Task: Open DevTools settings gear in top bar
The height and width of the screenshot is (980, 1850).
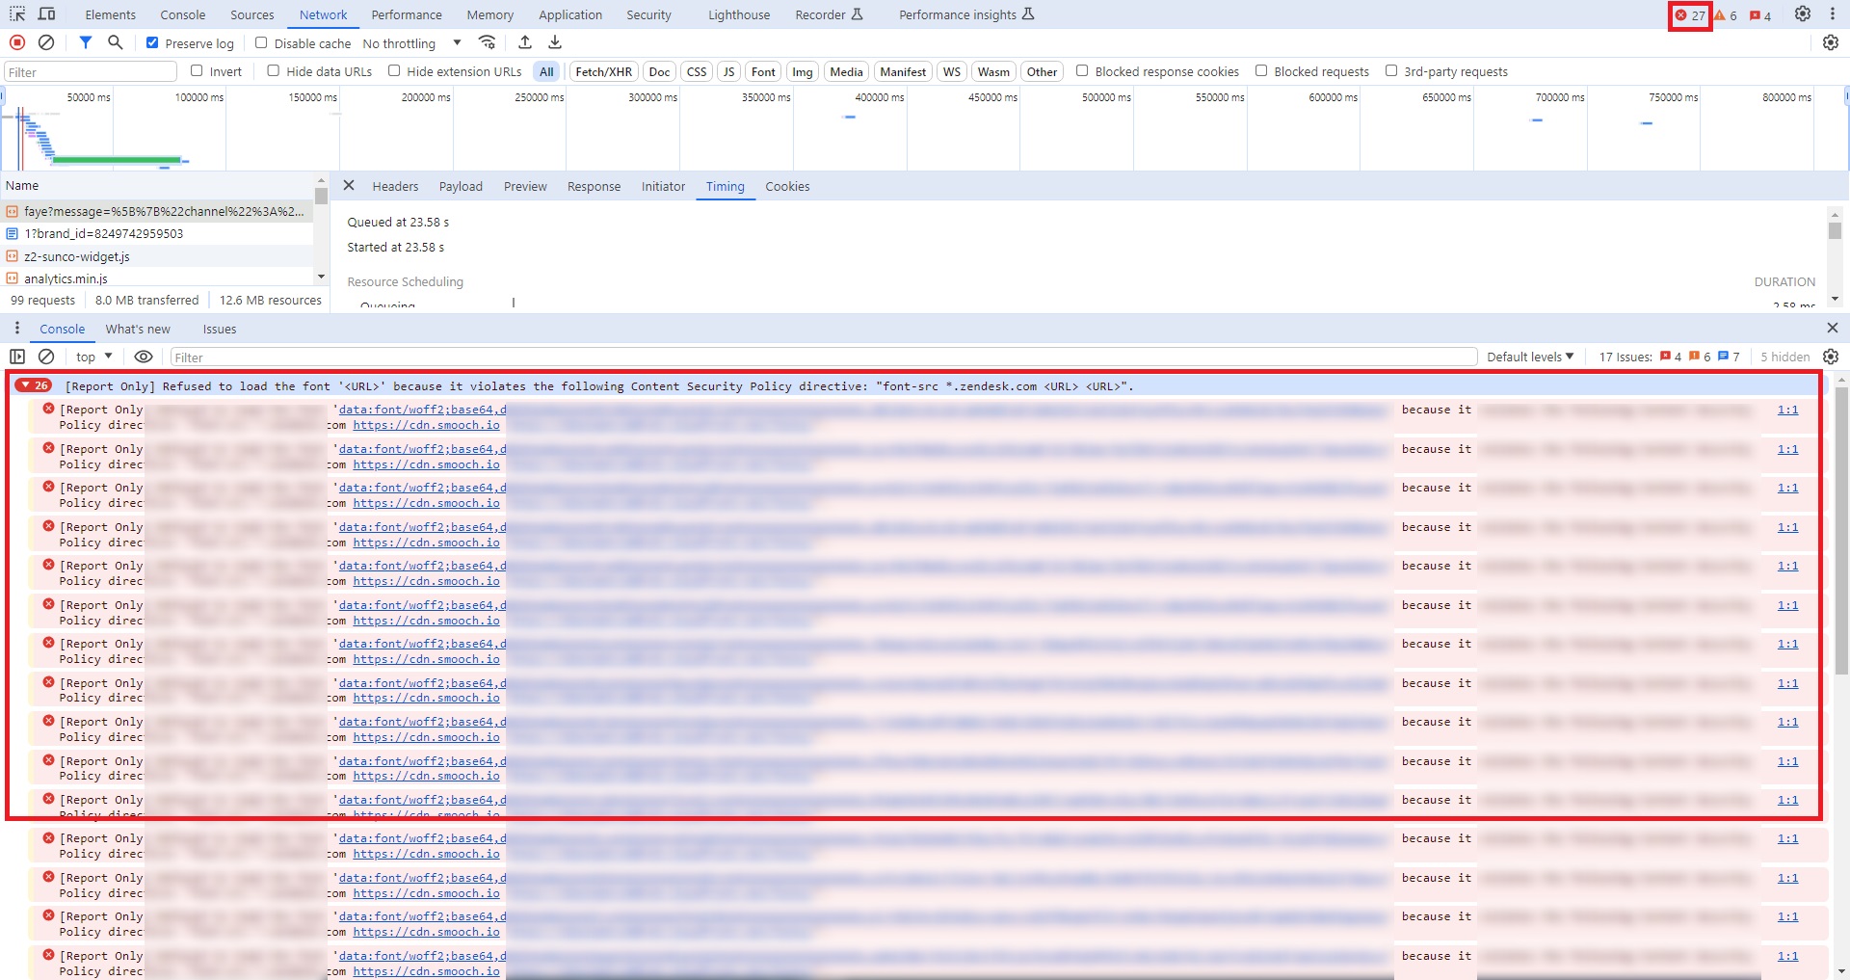Action: pos(1802,14)
